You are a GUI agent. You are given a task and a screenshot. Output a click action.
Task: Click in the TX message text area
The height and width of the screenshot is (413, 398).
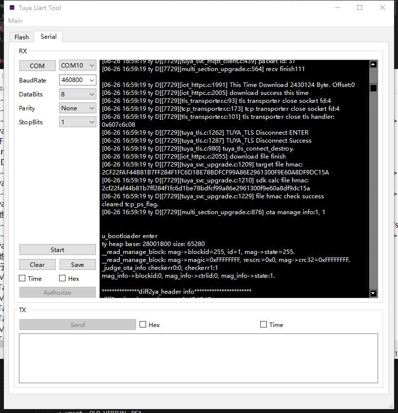198,358
